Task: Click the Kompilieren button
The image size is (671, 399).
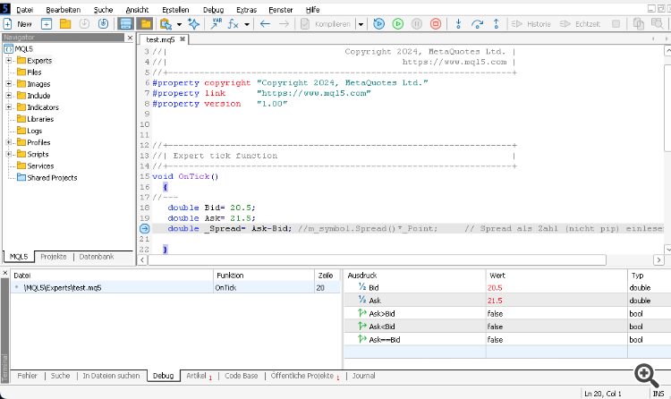Action: [x=327, y=24]
